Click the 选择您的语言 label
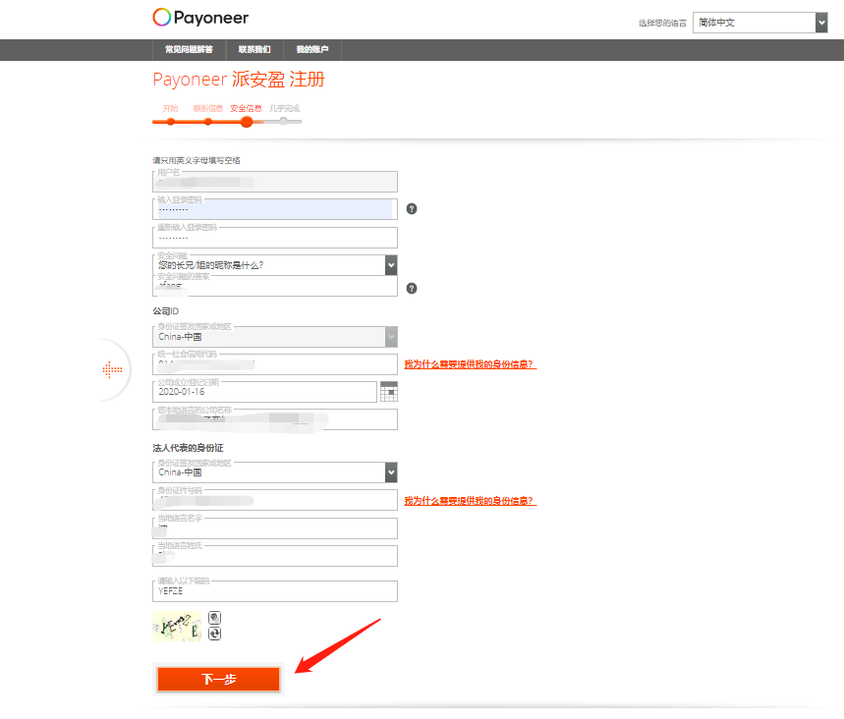Image resolution: width=844 pixels, height=719 pixels. [662, 23]
